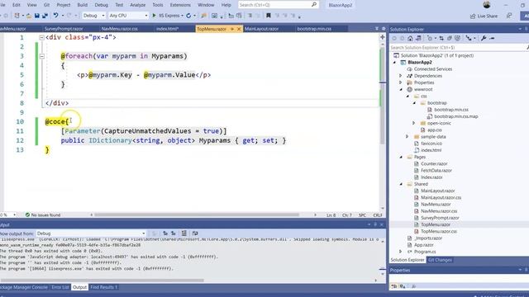Click the Undo arrow icon
Image resolution: width=529 pixels, height=297 pixels.
point(55,16)
